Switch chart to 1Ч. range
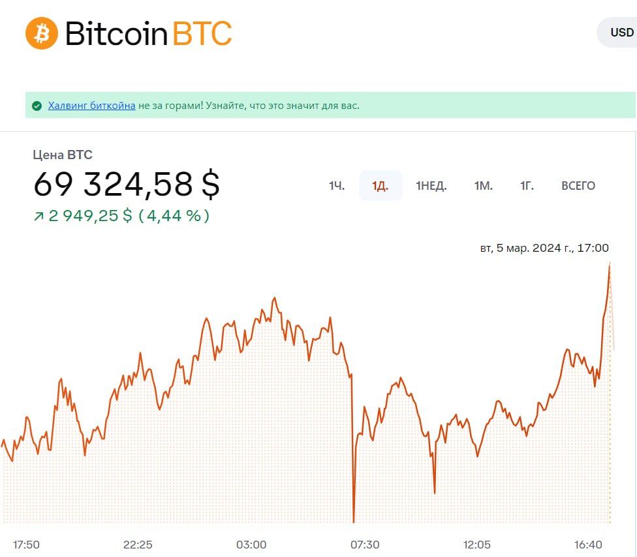 pyautogui.click(x=336, y=186)
